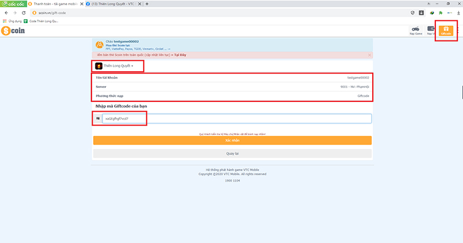Open the browser tab search button
463x243 pixels.
(429, 4)
